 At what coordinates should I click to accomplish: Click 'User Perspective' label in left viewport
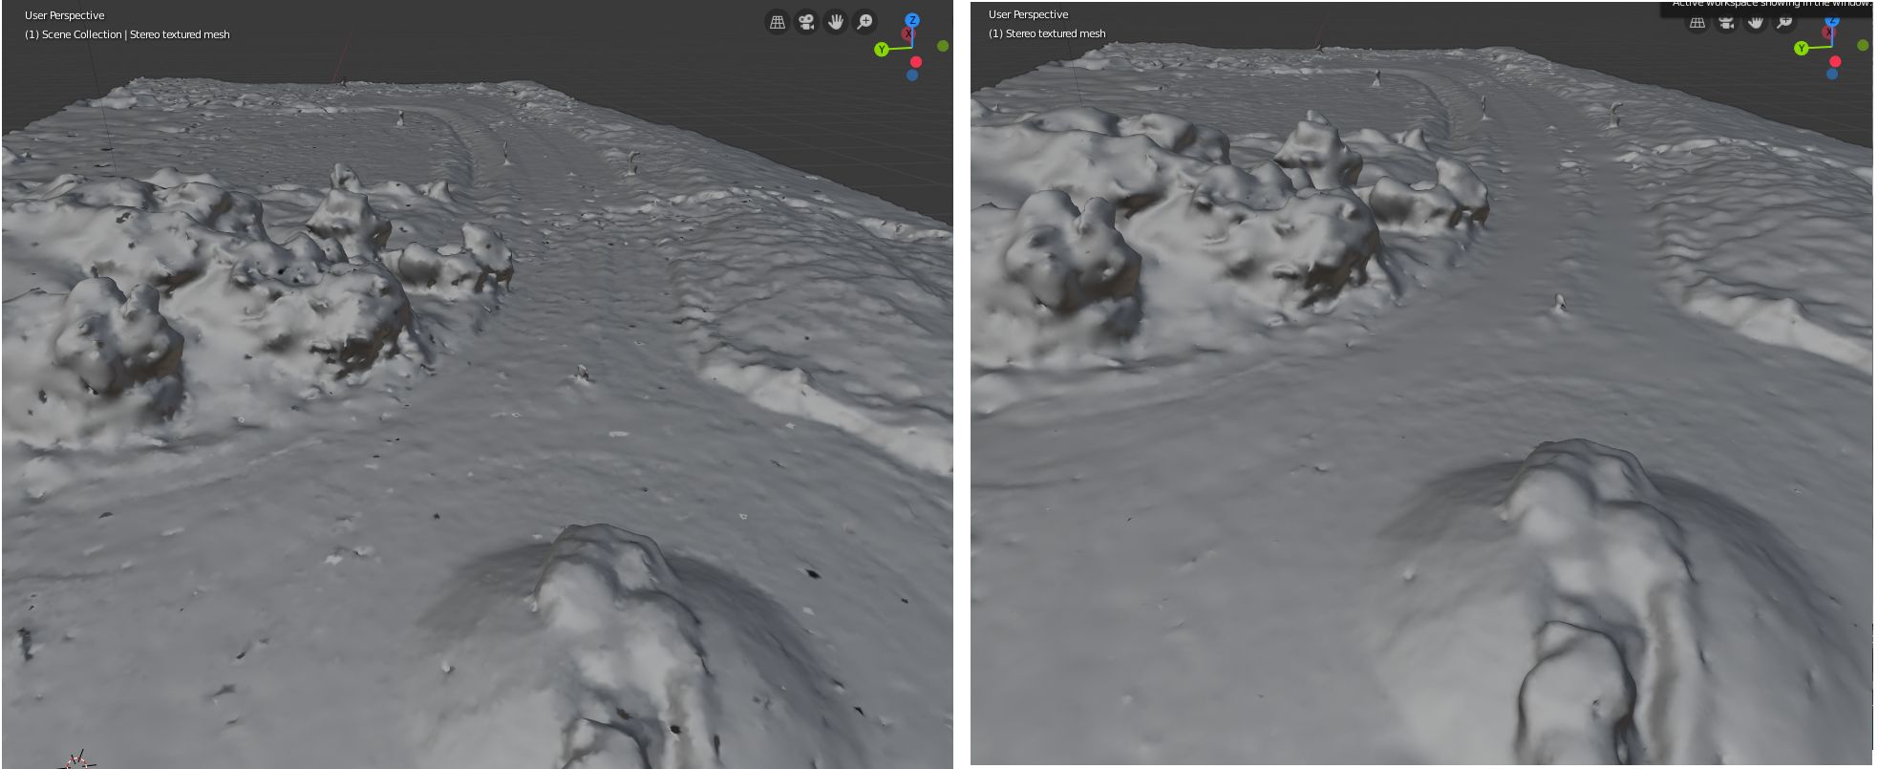point(65,15)
